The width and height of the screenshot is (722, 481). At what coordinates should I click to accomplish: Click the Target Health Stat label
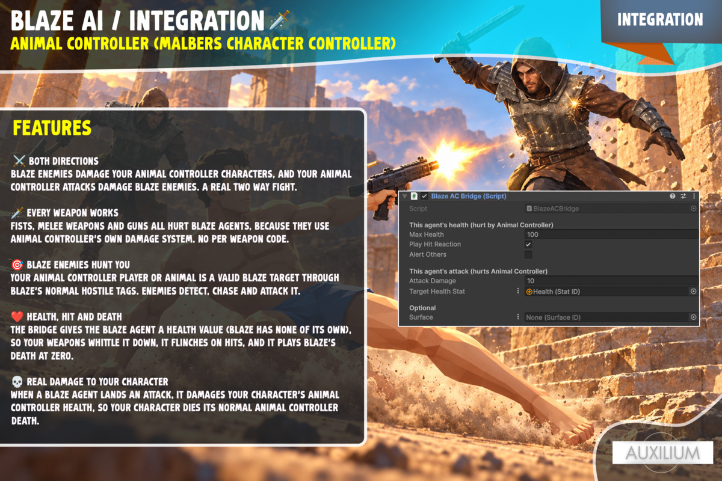coord(437,291)
